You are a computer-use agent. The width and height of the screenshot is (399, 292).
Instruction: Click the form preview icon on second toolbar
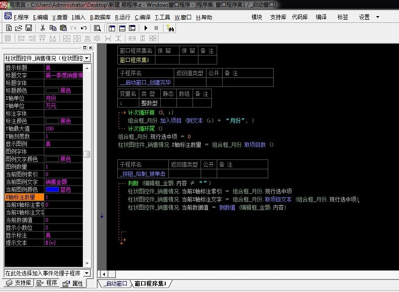pos(8,39)
